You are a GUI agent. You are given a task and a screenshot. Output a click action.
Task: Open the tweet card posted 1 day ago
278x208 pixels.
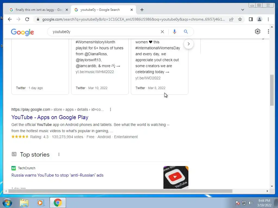click(40, 67)
